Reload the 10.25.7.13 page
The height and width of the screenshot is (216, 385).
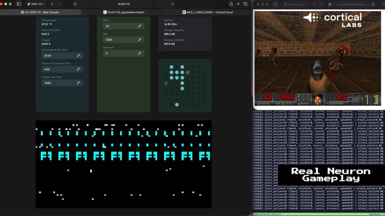click(172, 4)
